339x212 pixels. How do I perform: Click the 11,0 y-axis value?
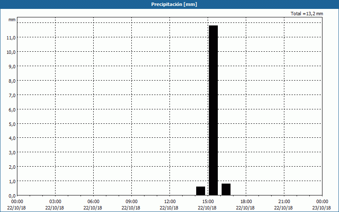[11, 38]
